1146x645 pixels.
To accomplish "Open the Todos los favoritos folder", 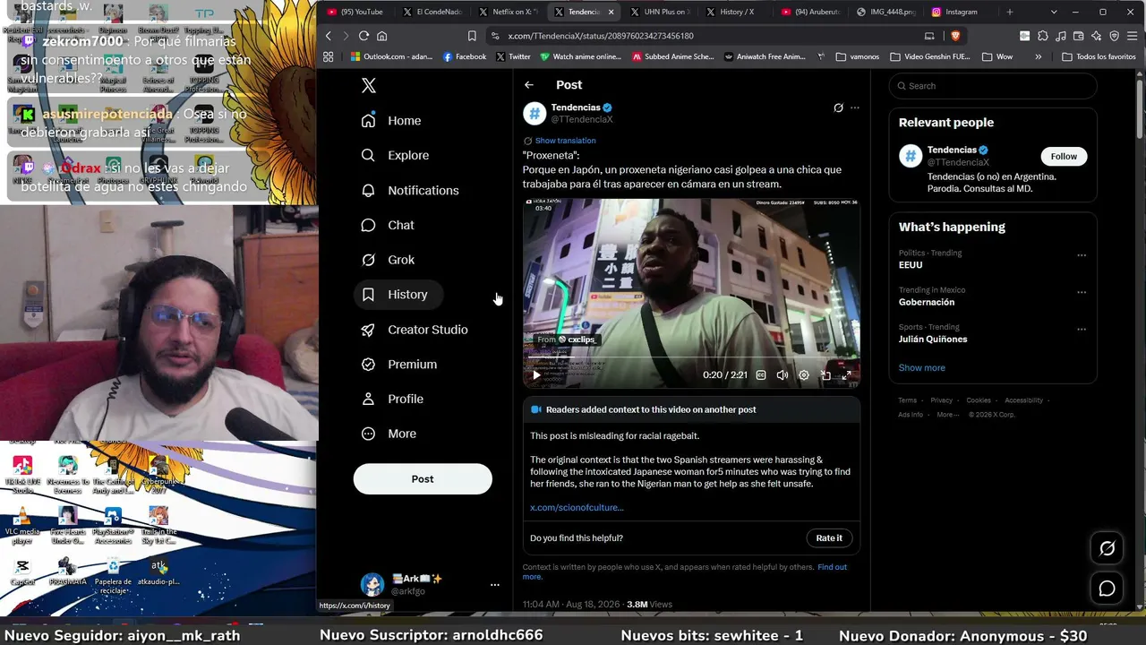I will [1099, 56].
